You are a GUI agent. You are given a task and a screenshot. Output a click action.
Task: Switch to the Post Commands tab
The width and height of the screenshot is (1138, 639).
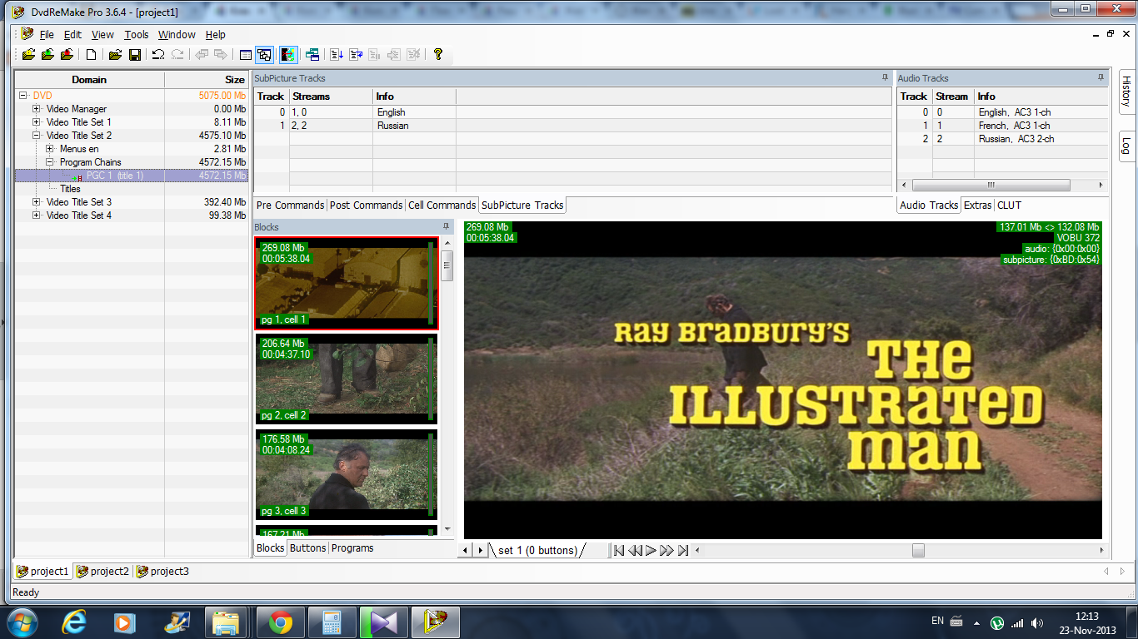click(367, 206)
